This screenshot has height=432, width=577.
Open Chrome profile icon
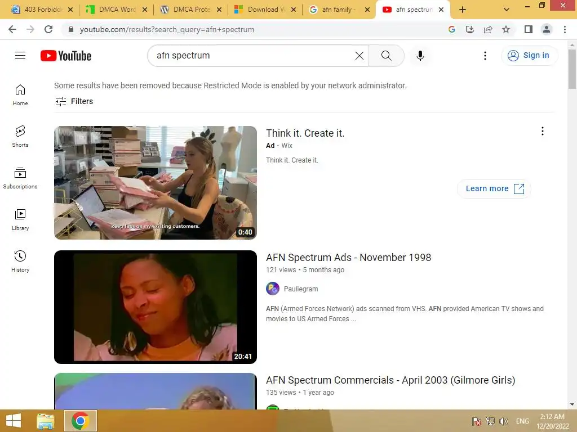coord(547,29)
